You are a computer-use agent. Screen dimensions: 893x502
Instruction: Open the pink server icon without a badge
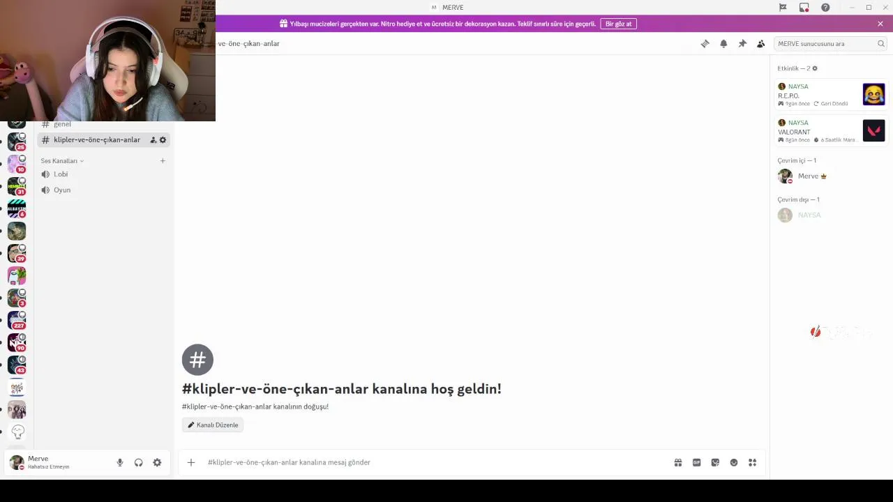point(17,275)
